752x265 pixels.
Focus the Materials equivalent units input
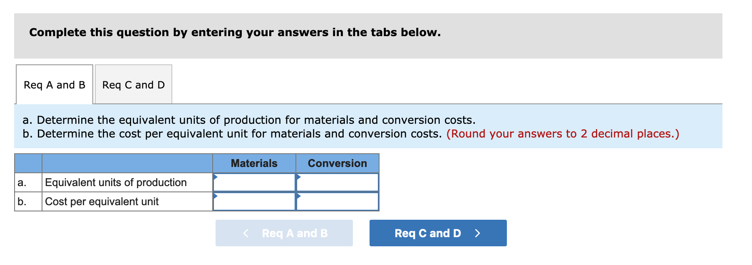coord(255,183)
